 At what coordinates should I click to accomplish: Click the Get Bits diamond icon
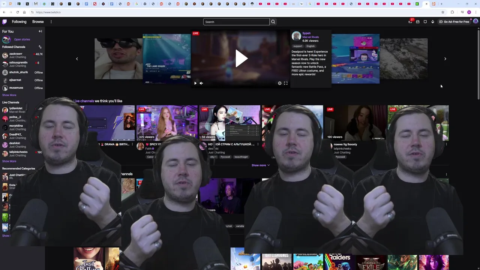(x=433, y=22)
